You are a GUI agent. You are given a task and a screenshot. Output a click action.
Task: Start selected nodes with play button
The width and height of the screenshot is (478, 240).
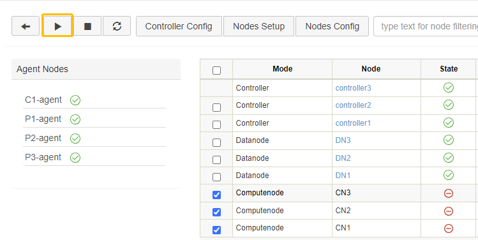(57, 26)
